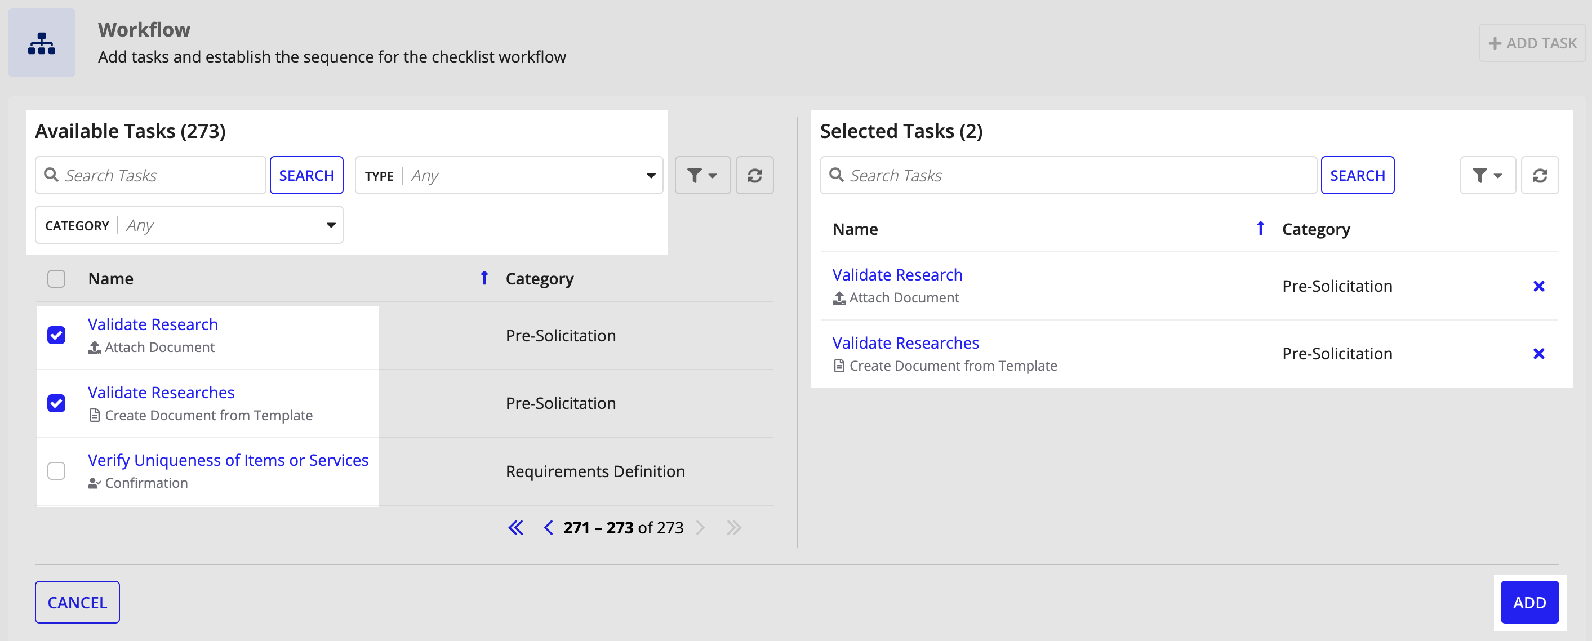Refresh the Selected Tasks list
The image size is (1592, 641).
pos(1540,176)
